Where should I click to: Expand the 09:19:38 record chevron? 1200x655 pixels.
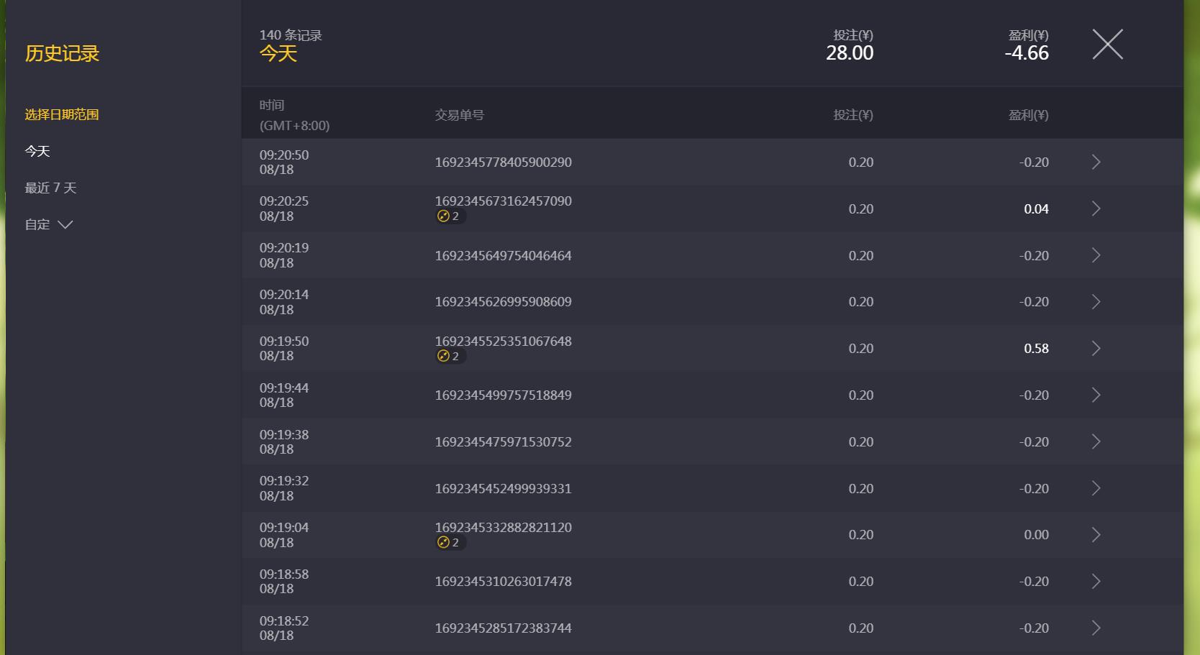1096,441
